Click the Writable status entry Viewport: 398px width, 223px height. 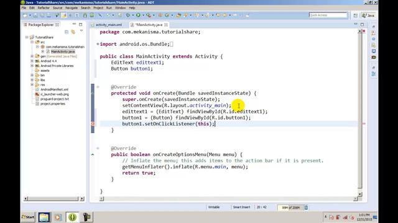(x=214, y=207)
